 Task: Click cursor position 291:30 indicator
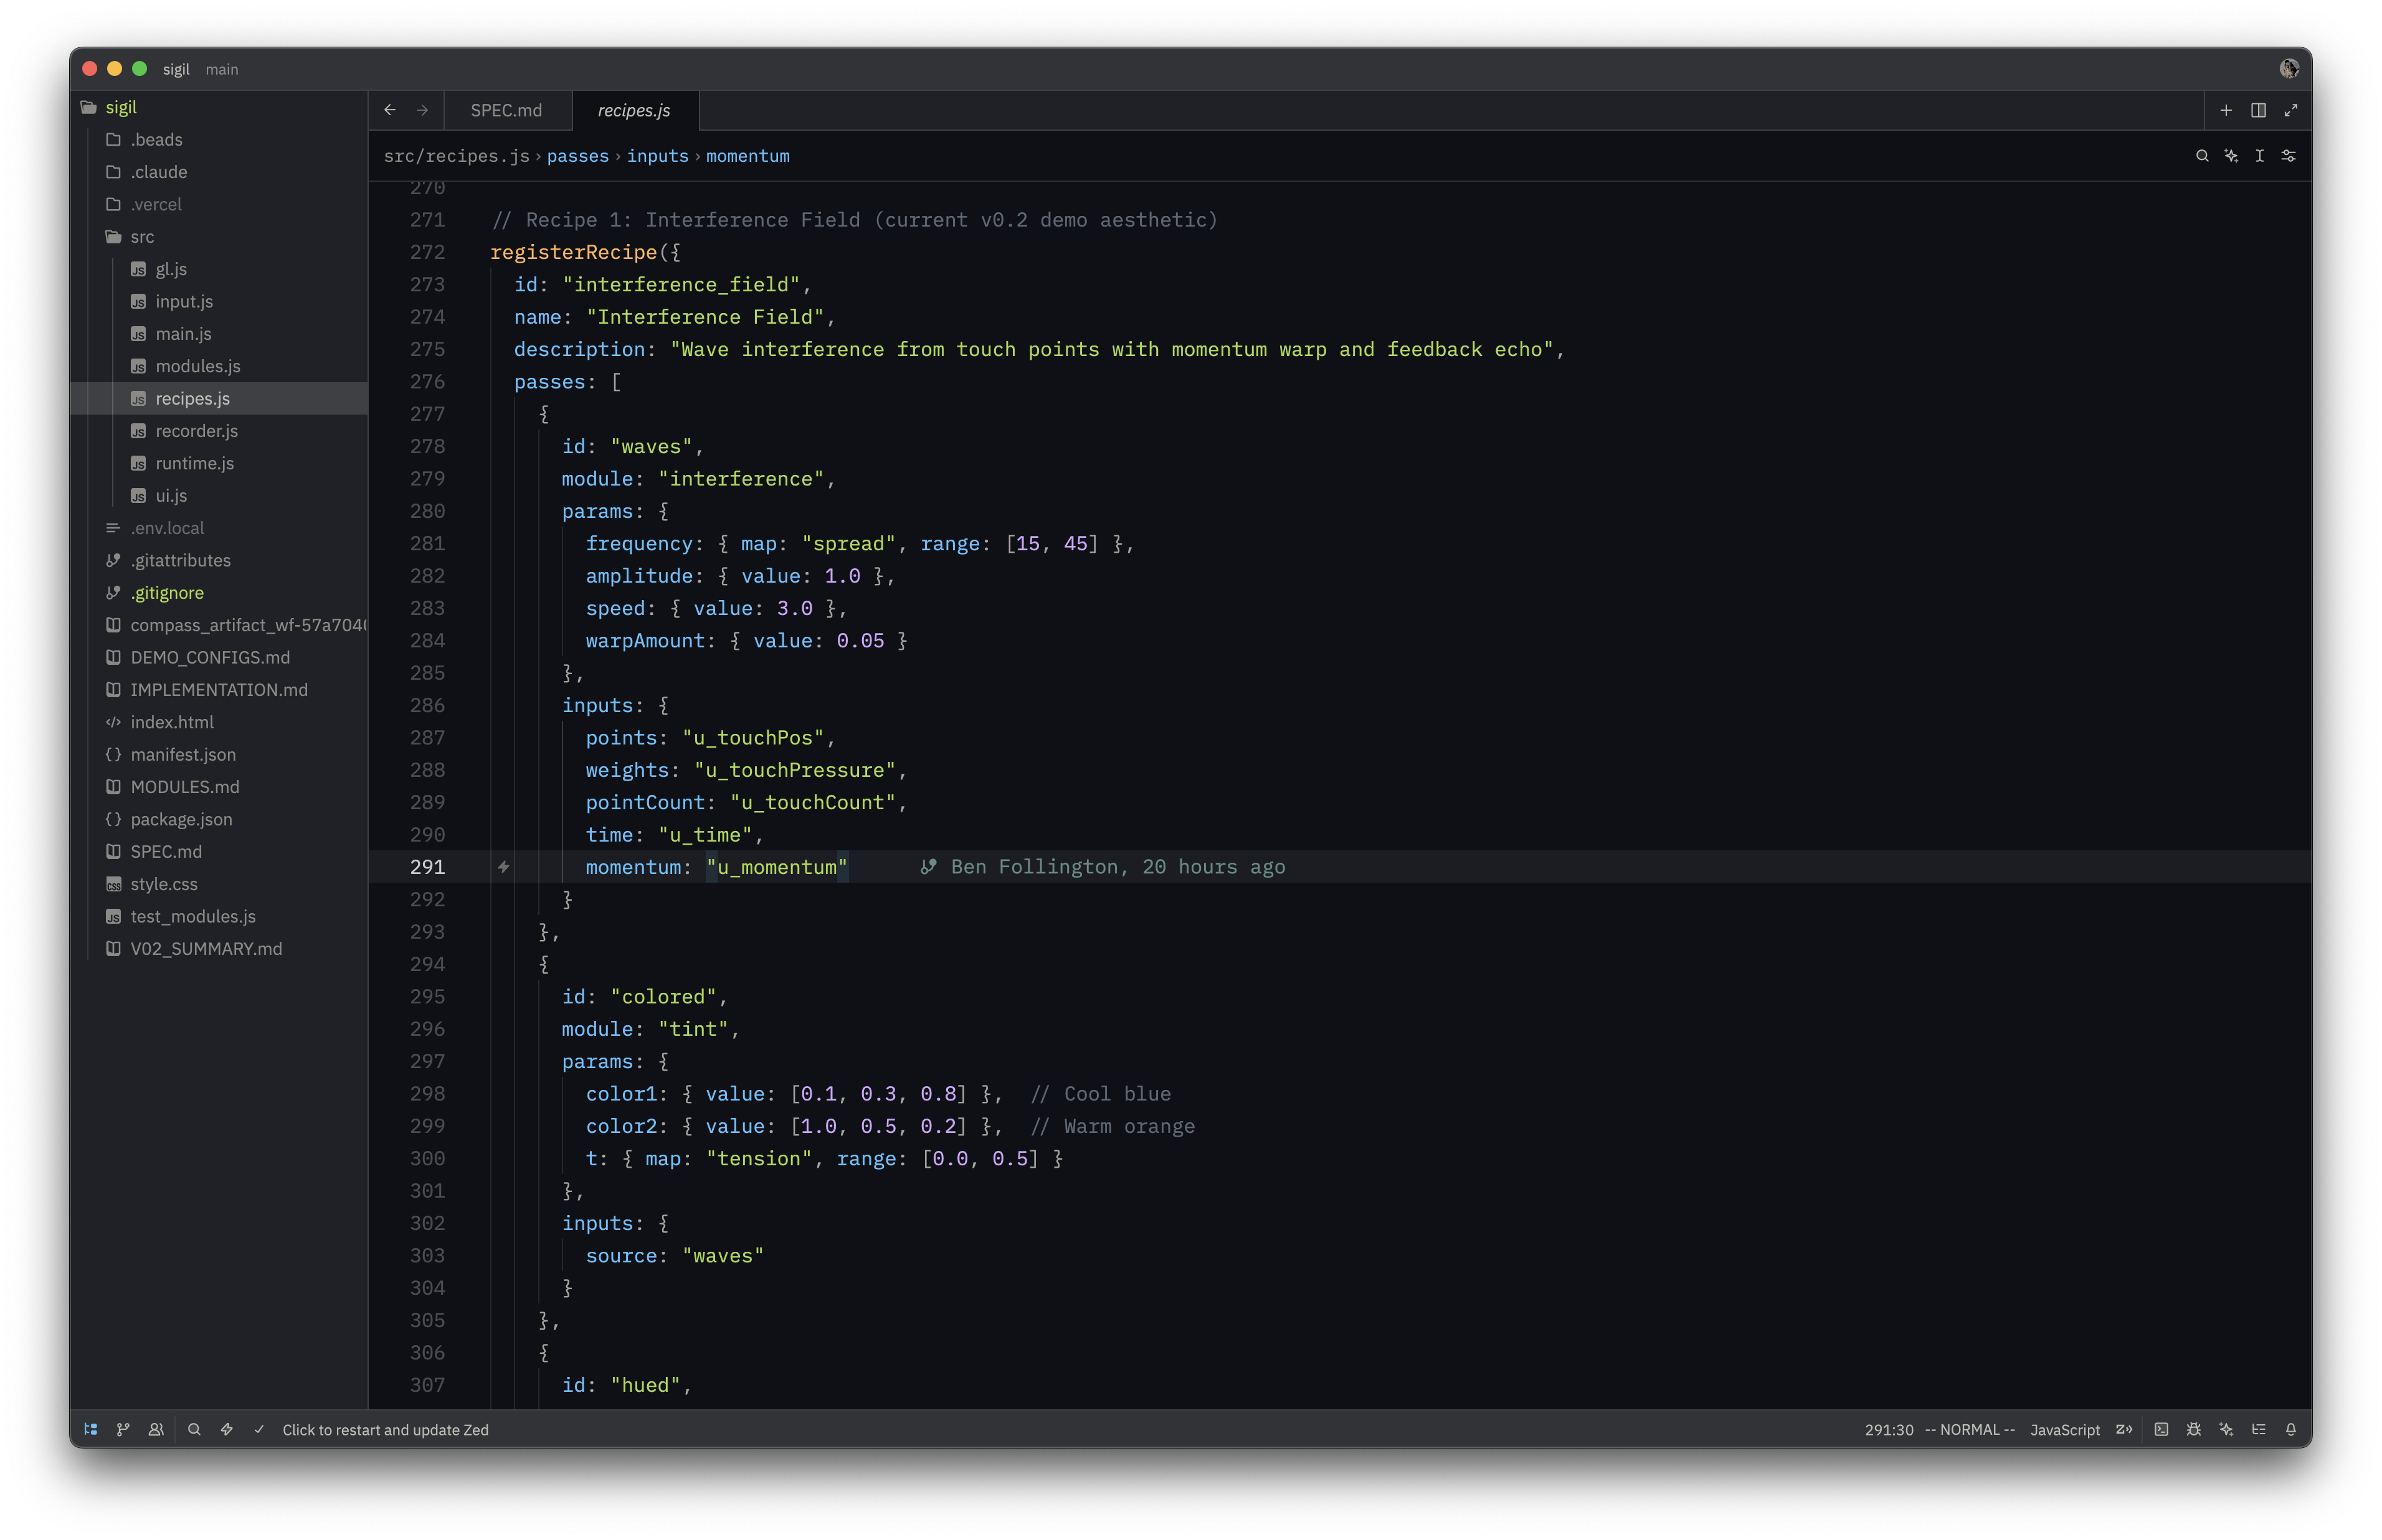click(1888, 1429)
